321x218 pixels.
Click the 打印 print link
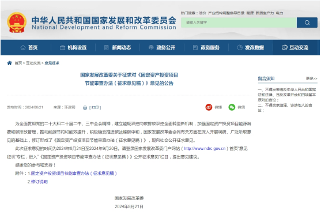[95, 108]
